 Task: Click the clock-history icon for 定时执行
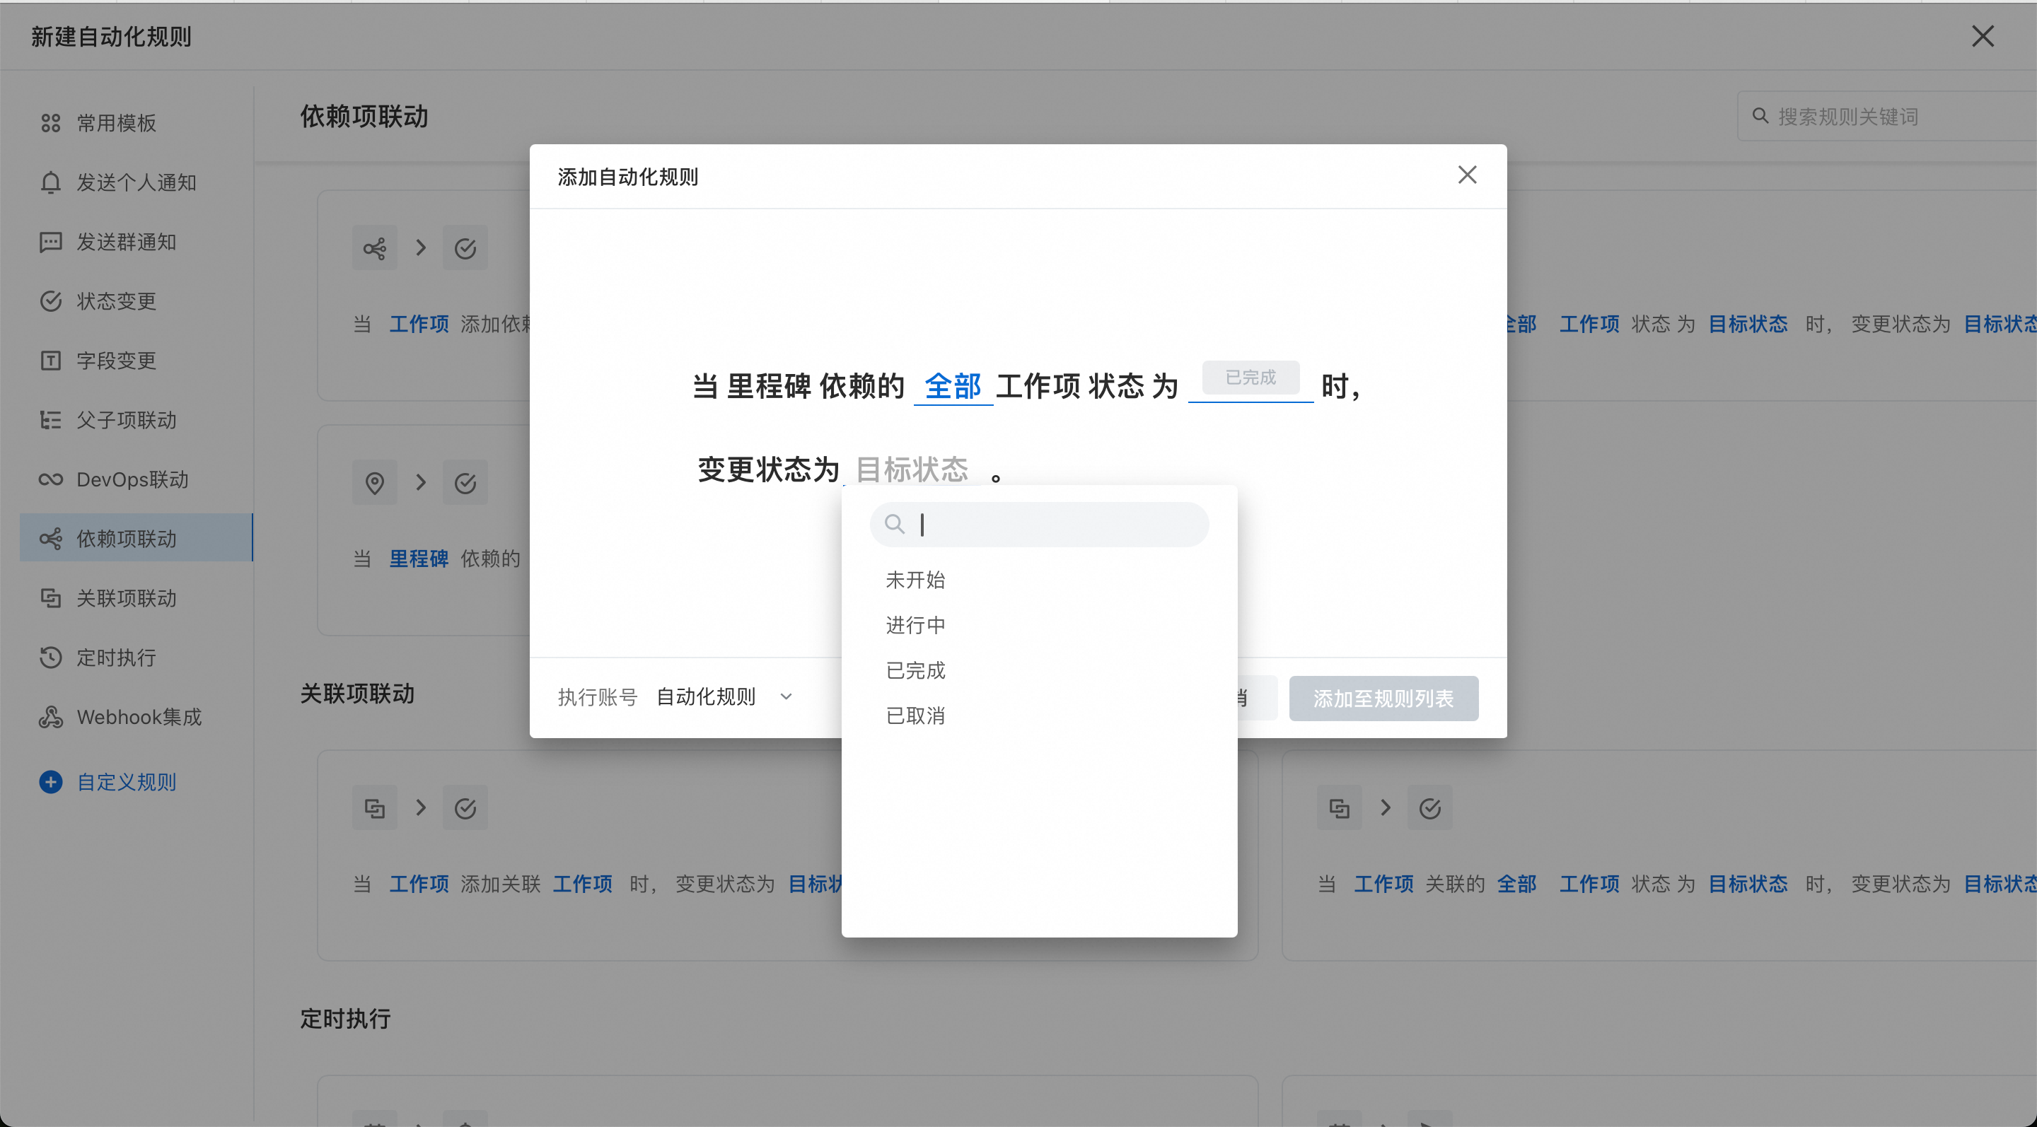[x=51, y=657]
